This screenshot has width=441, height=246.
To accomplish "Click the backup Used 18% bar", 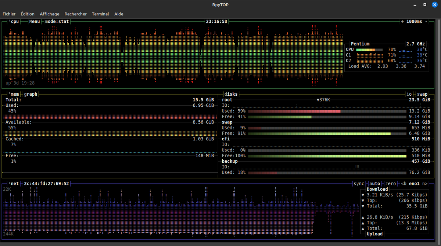I will click(x=327, y=172).
